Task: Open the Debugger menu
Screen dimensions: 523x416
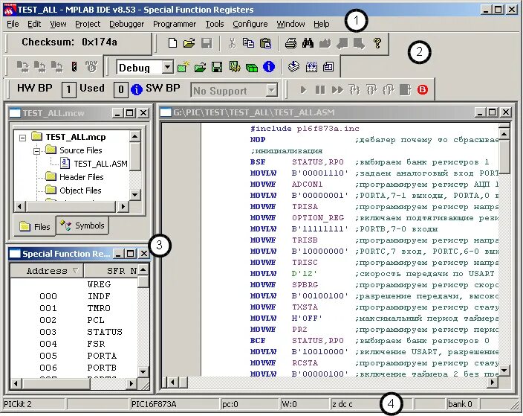Action: (x=126, y=24)
